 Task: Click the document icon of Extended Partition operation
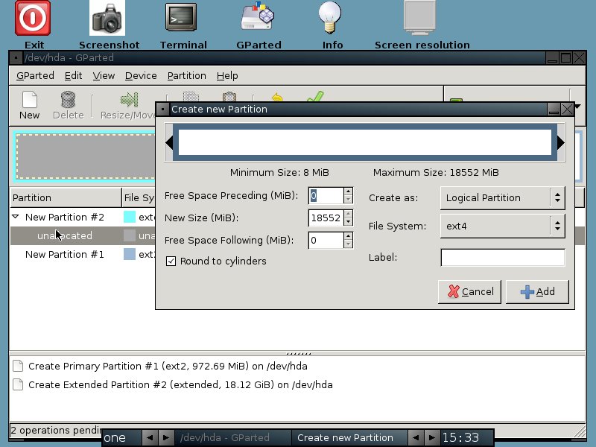tap(17, 384)
